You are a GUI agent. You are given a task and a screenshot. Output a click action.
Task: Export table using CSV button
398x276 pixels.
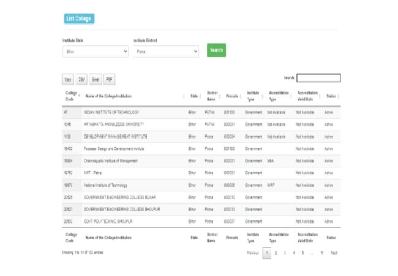81,79
